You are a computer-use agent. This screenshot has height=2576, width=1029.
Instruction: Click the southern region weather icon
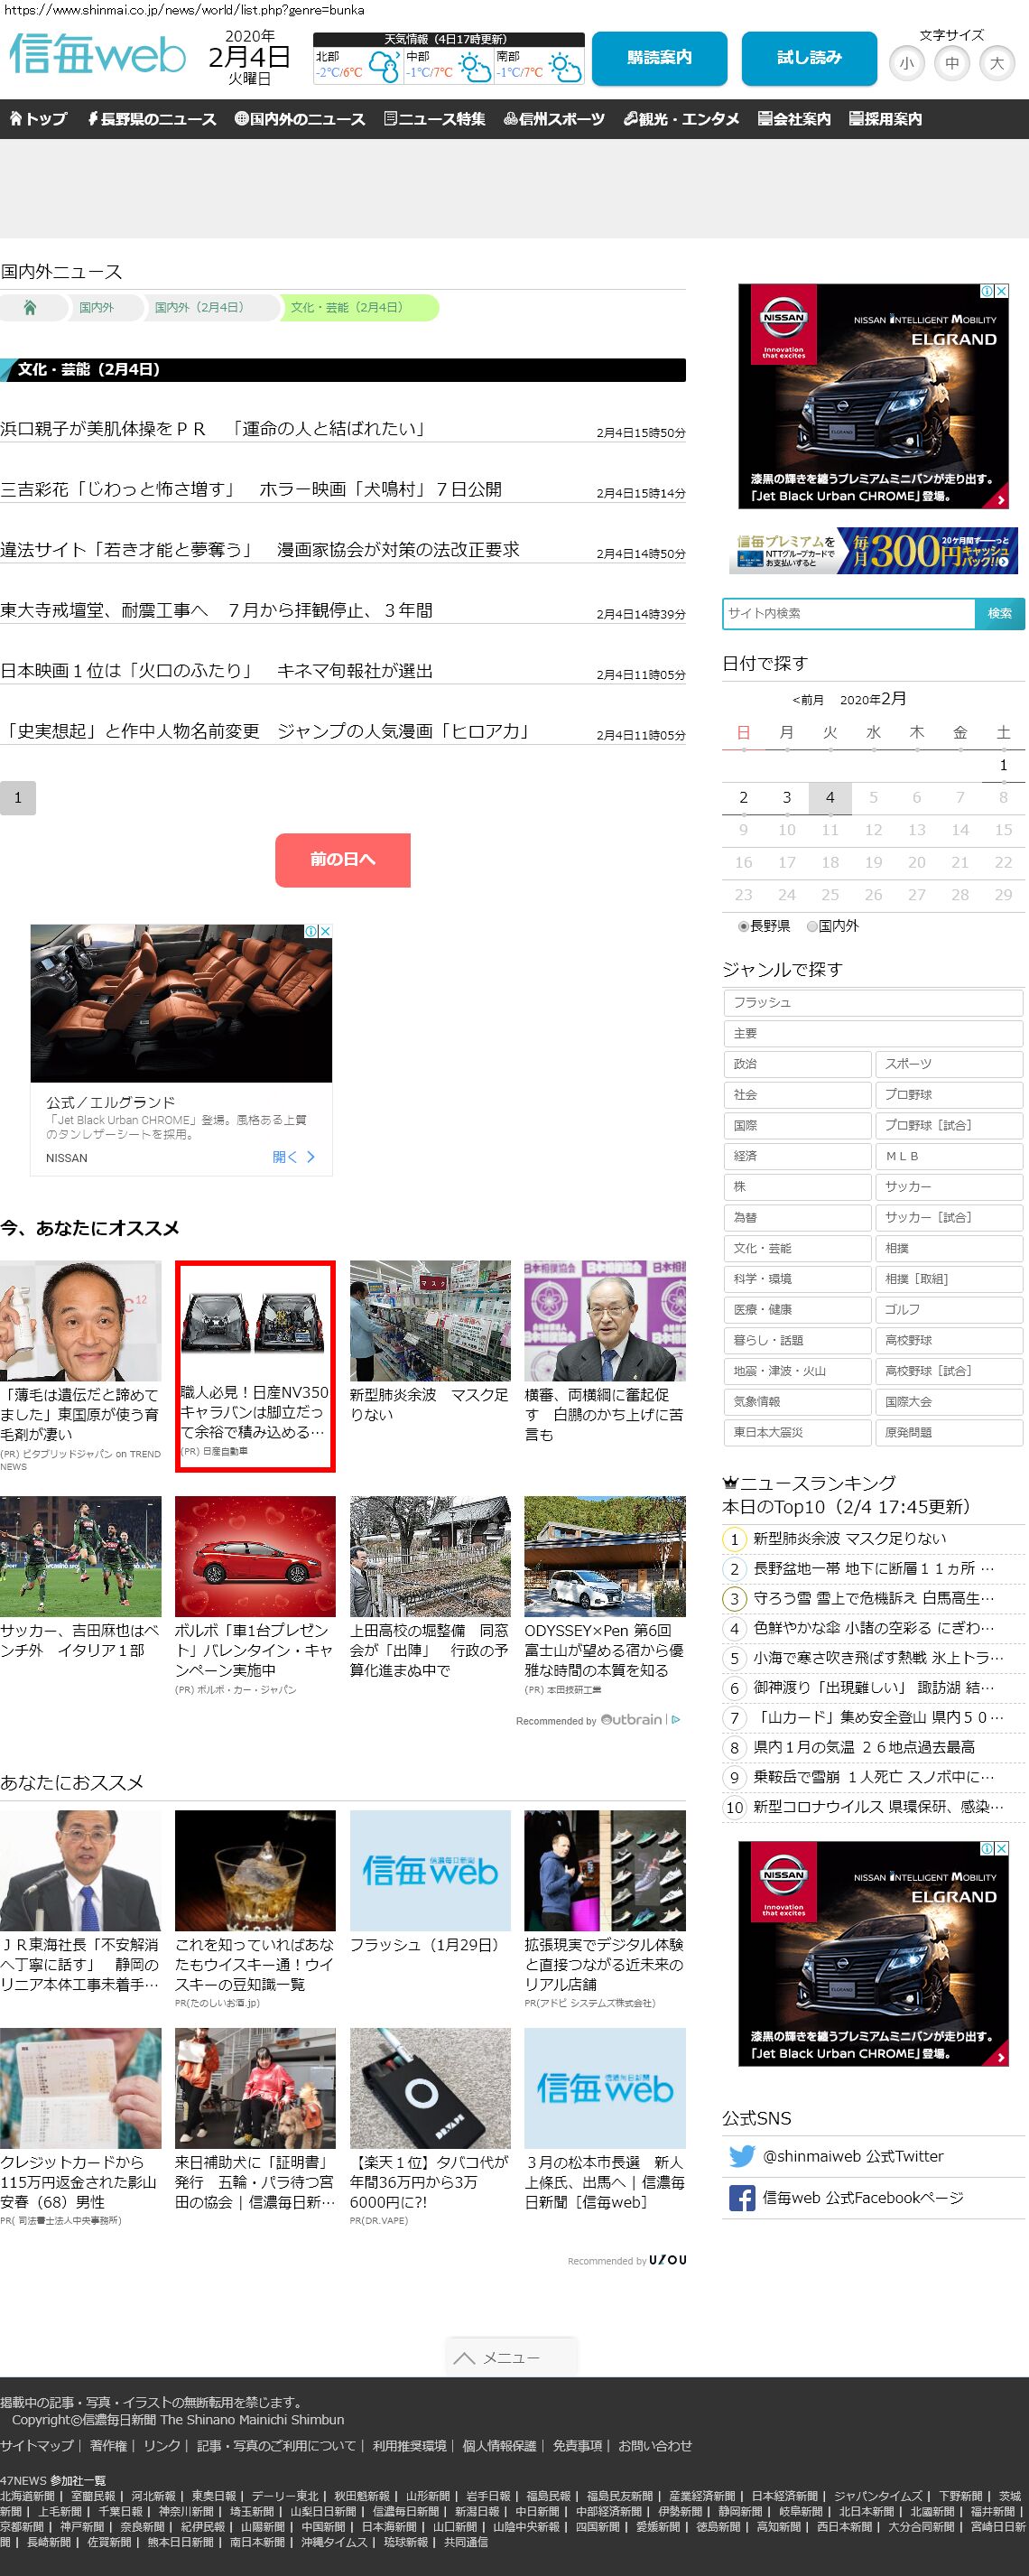tap(564, 67)
